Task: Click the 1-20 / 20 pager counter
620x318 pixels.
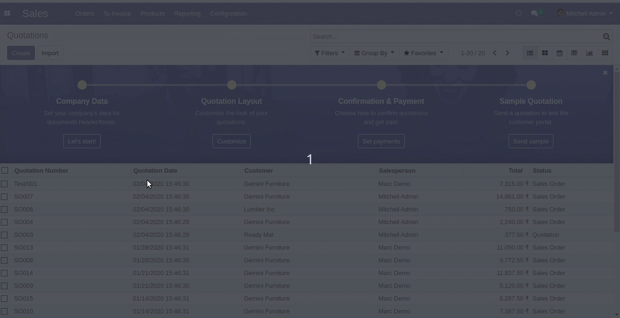Action: pos(473,53)
